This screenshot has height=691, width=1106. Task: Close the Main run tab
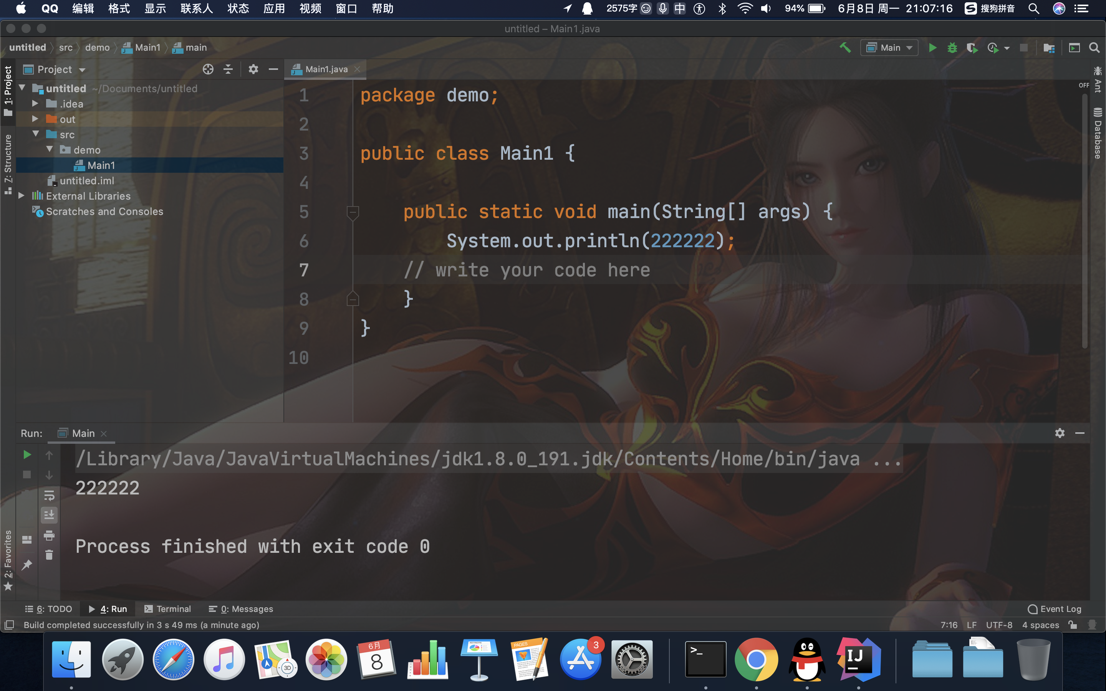pyautogui.click(x=104, y=433)
